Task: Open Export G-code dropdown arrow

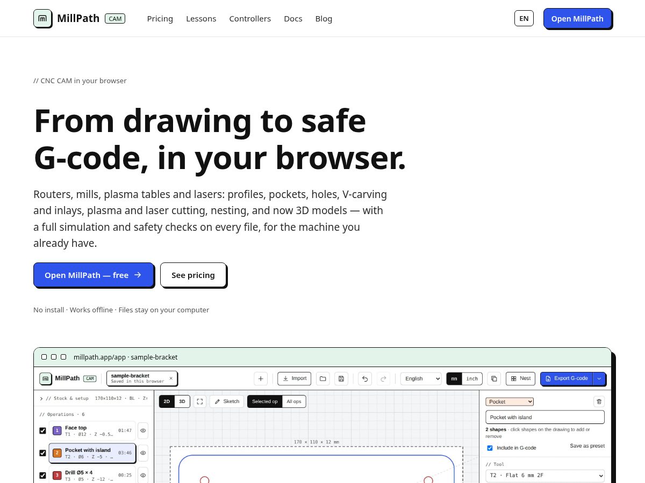Action: tap(599, 378)
